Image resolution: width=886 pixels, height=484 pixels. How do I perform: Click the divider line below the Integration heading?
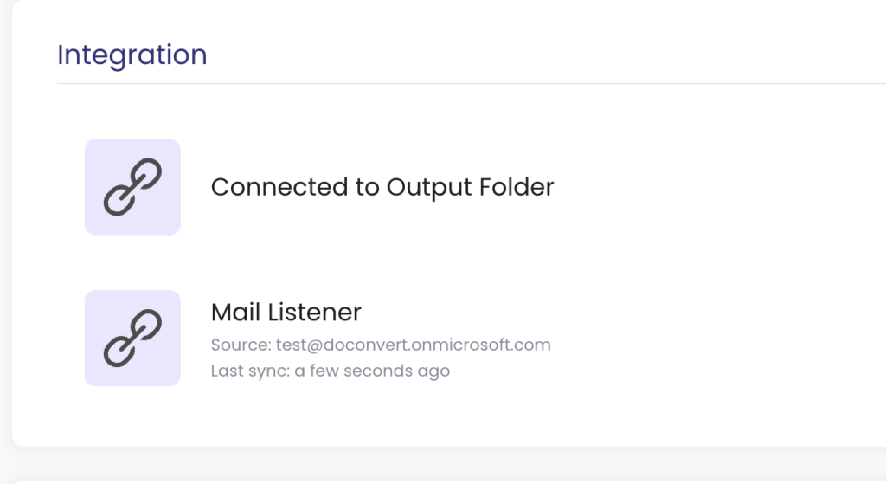pos(467,84)
